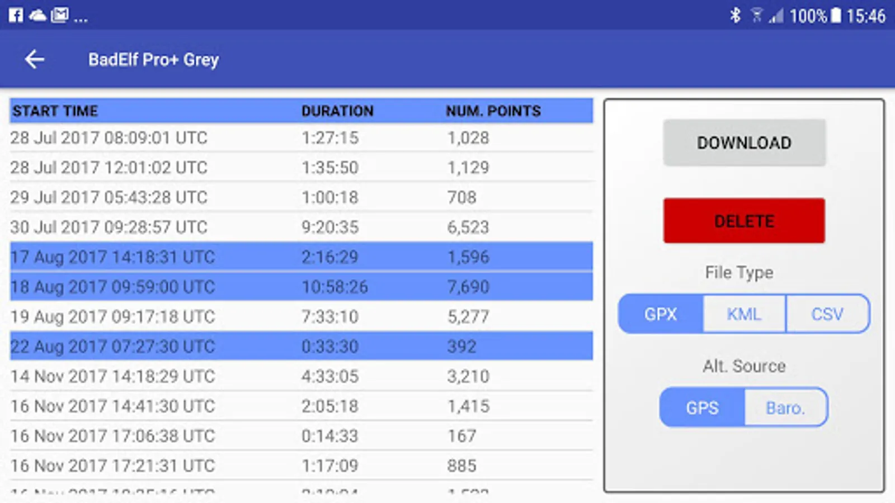Select the 29 Jul 2017 05:43:28 UTC log
Screen dimensions: 895x503
(x=302, y=197)
